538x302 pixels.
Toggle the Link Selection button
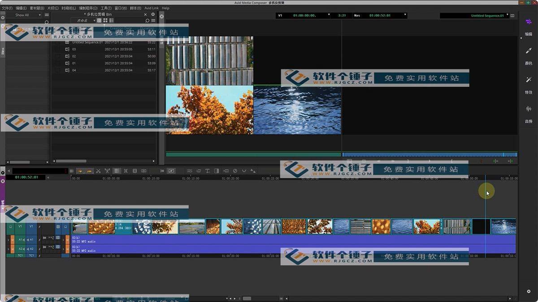click(x=117, y=170)
